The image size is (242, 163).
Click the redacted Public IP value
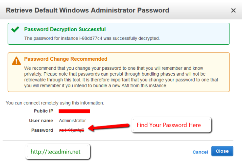click(x=74, y=111)
